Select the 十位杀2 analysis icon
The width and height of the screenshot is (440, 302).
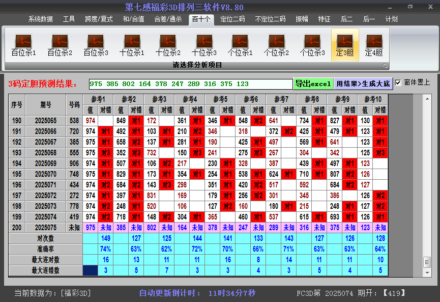pos(168,45)
